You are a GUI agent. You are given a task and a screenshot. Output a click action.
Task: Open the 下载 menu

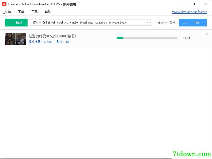point(21,12)
